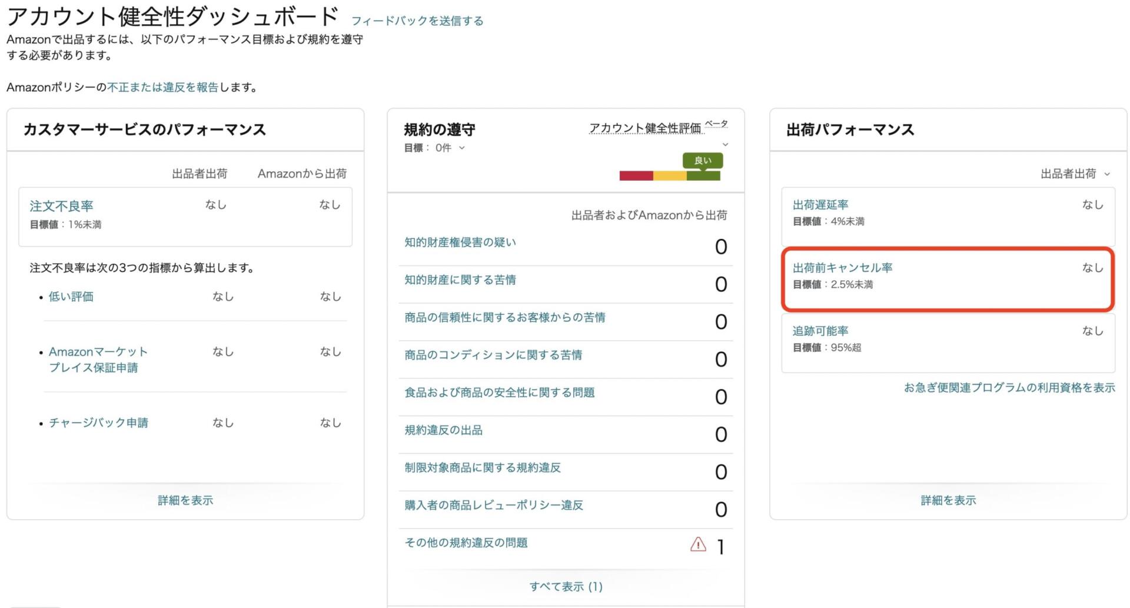Open 追跡可能率 metric link
Screen dimensions: 1130x608
point(820,331)
